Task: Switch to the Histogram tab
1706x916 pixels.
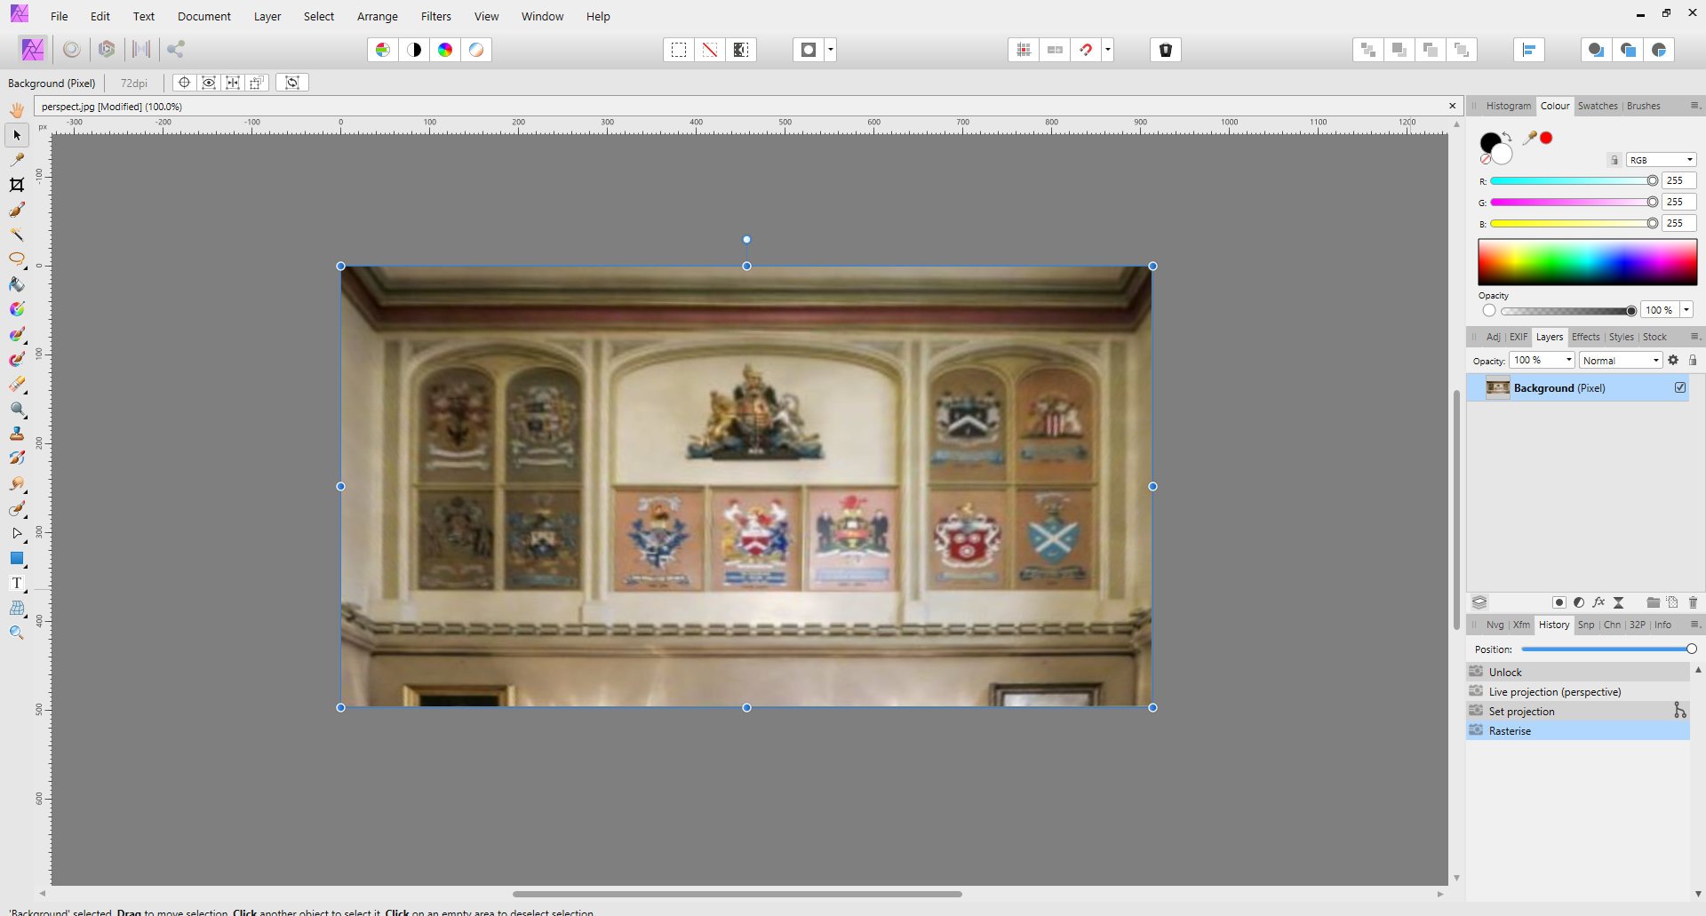Action: tap(1508, 106)
